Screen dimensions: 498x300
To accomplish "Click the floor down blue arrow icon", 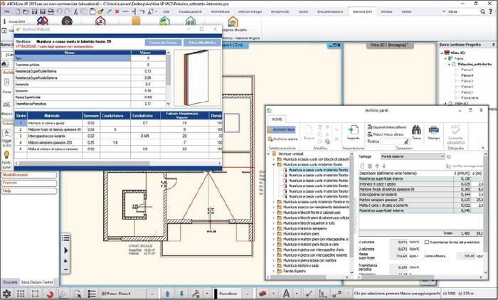I will coord(181,294).
